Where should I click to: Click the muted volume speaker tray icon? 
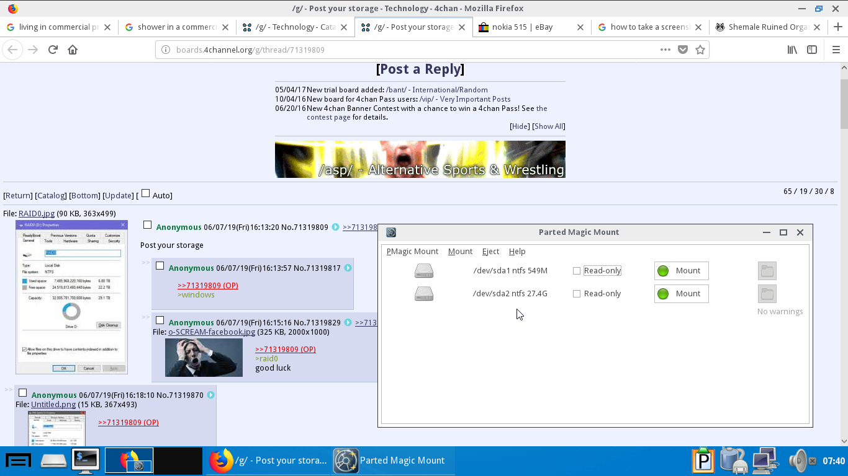pos(803,461)
